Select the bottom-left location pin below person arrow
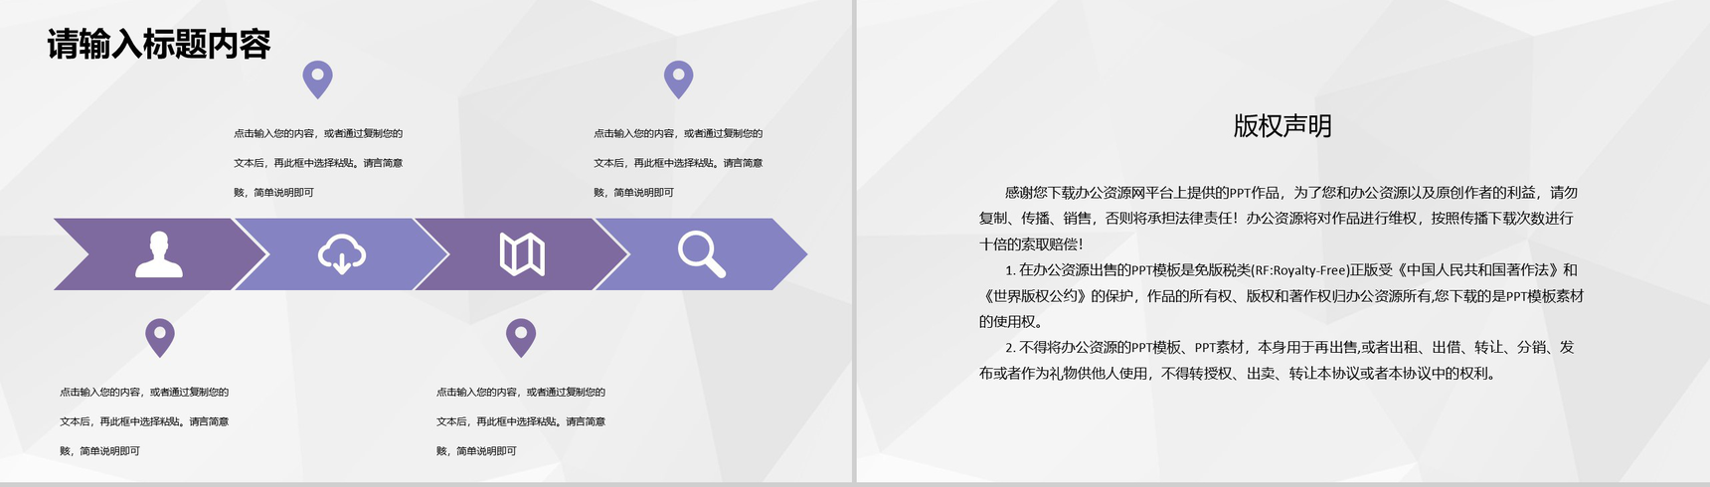The height and width of the screenshot is (487, 1710). pyautogui.click(x=160, y=338)
